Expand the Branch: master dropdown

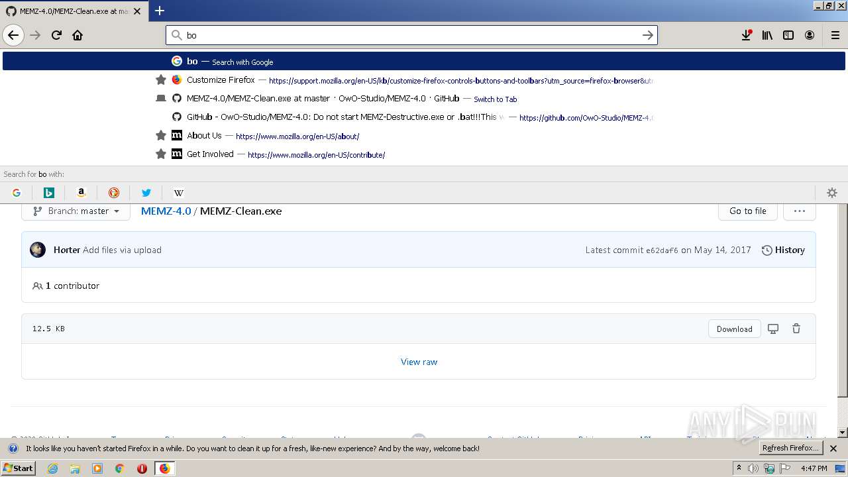[76, 211]
